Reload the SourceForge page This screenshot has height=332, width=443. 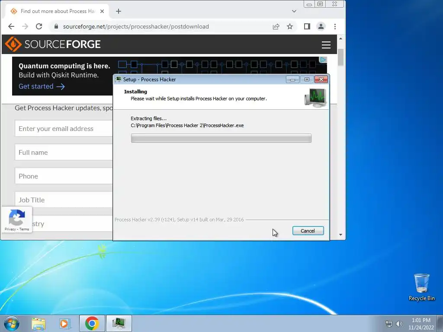(39, 26)
